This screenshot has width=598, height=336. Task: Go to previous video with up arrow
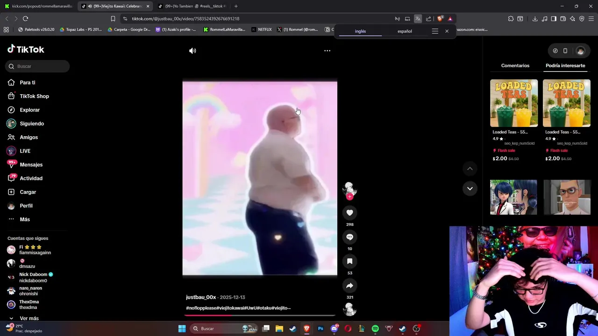tap(470, 168)
